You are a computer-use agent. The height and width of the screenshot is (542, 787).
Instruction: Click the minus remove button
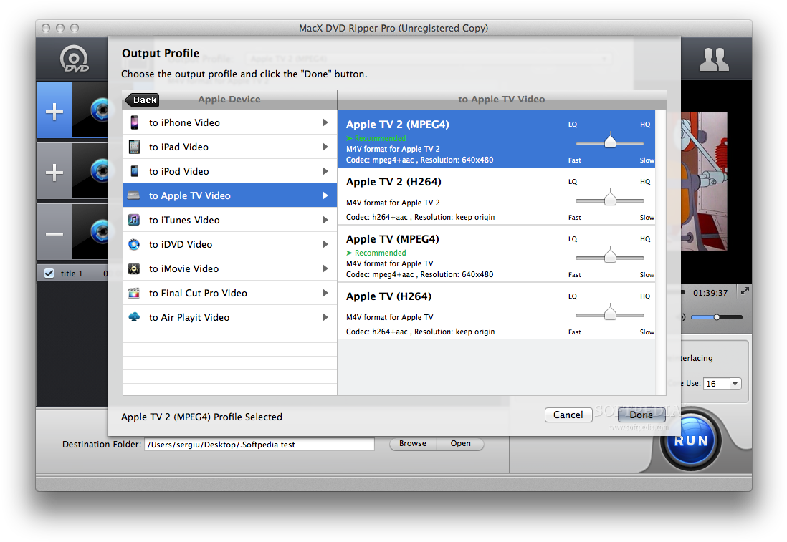pyautogui.click(x=54, y=233)
